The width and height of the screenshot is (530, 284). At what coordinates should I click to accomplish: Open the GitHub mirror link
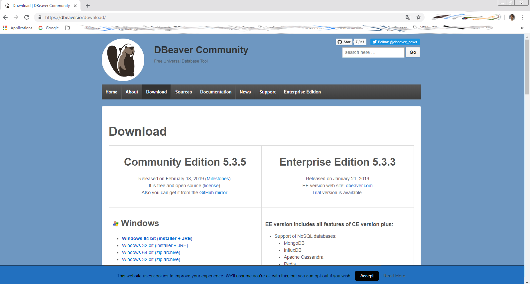pyautogui.click(x=213, y=193)
